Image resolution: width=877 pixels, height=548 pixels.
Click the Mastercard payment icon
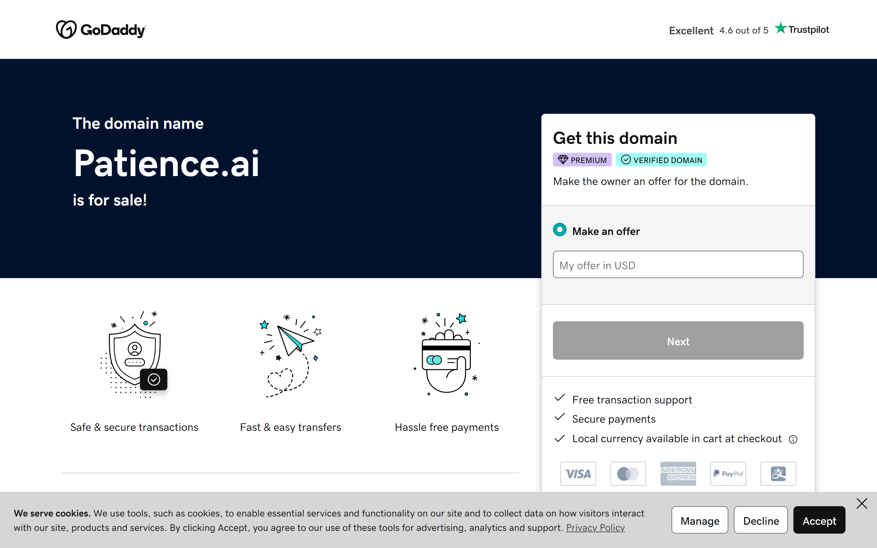click(x=628, y=473)
